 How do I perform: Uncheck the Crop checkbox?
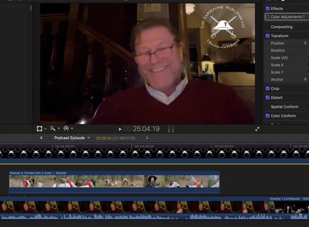(x=267, y=89)
